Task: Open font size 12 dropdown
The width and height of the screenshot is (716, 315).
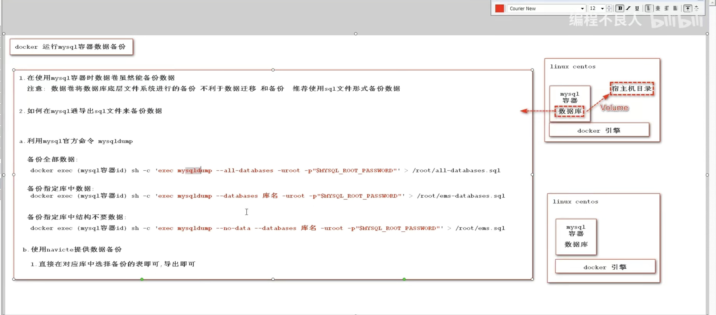Action: [x=602, y=9]
